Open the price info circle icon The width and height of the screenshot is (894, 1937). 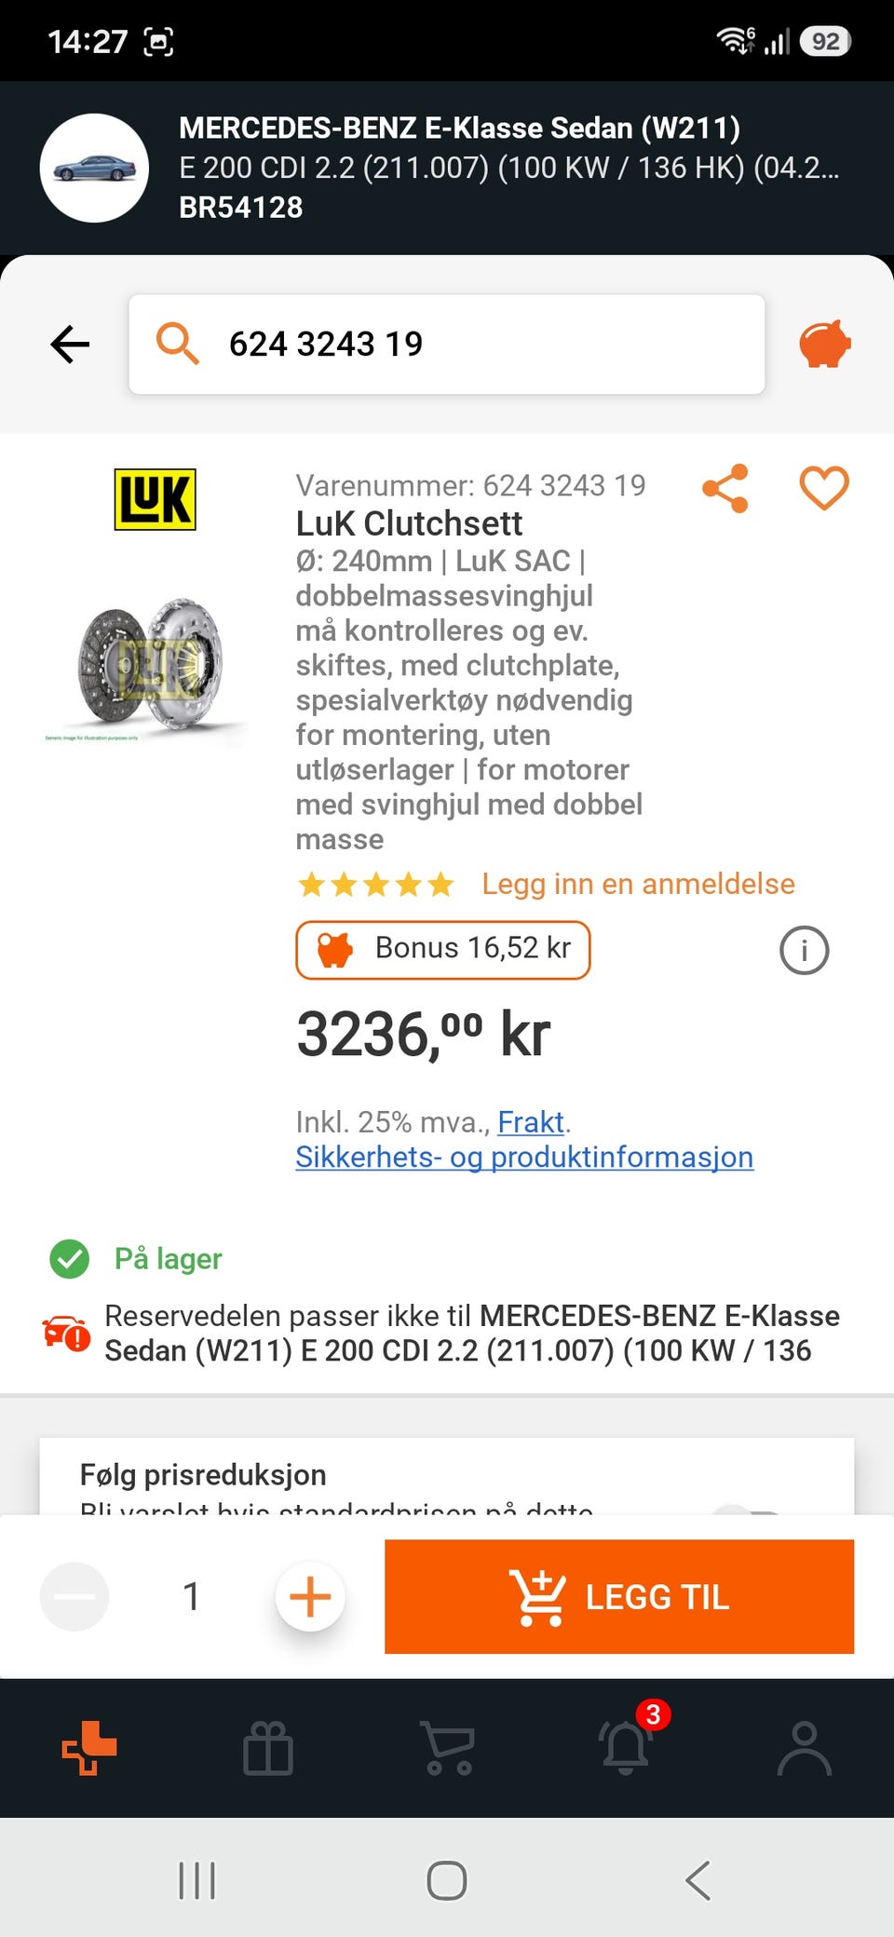804,951
